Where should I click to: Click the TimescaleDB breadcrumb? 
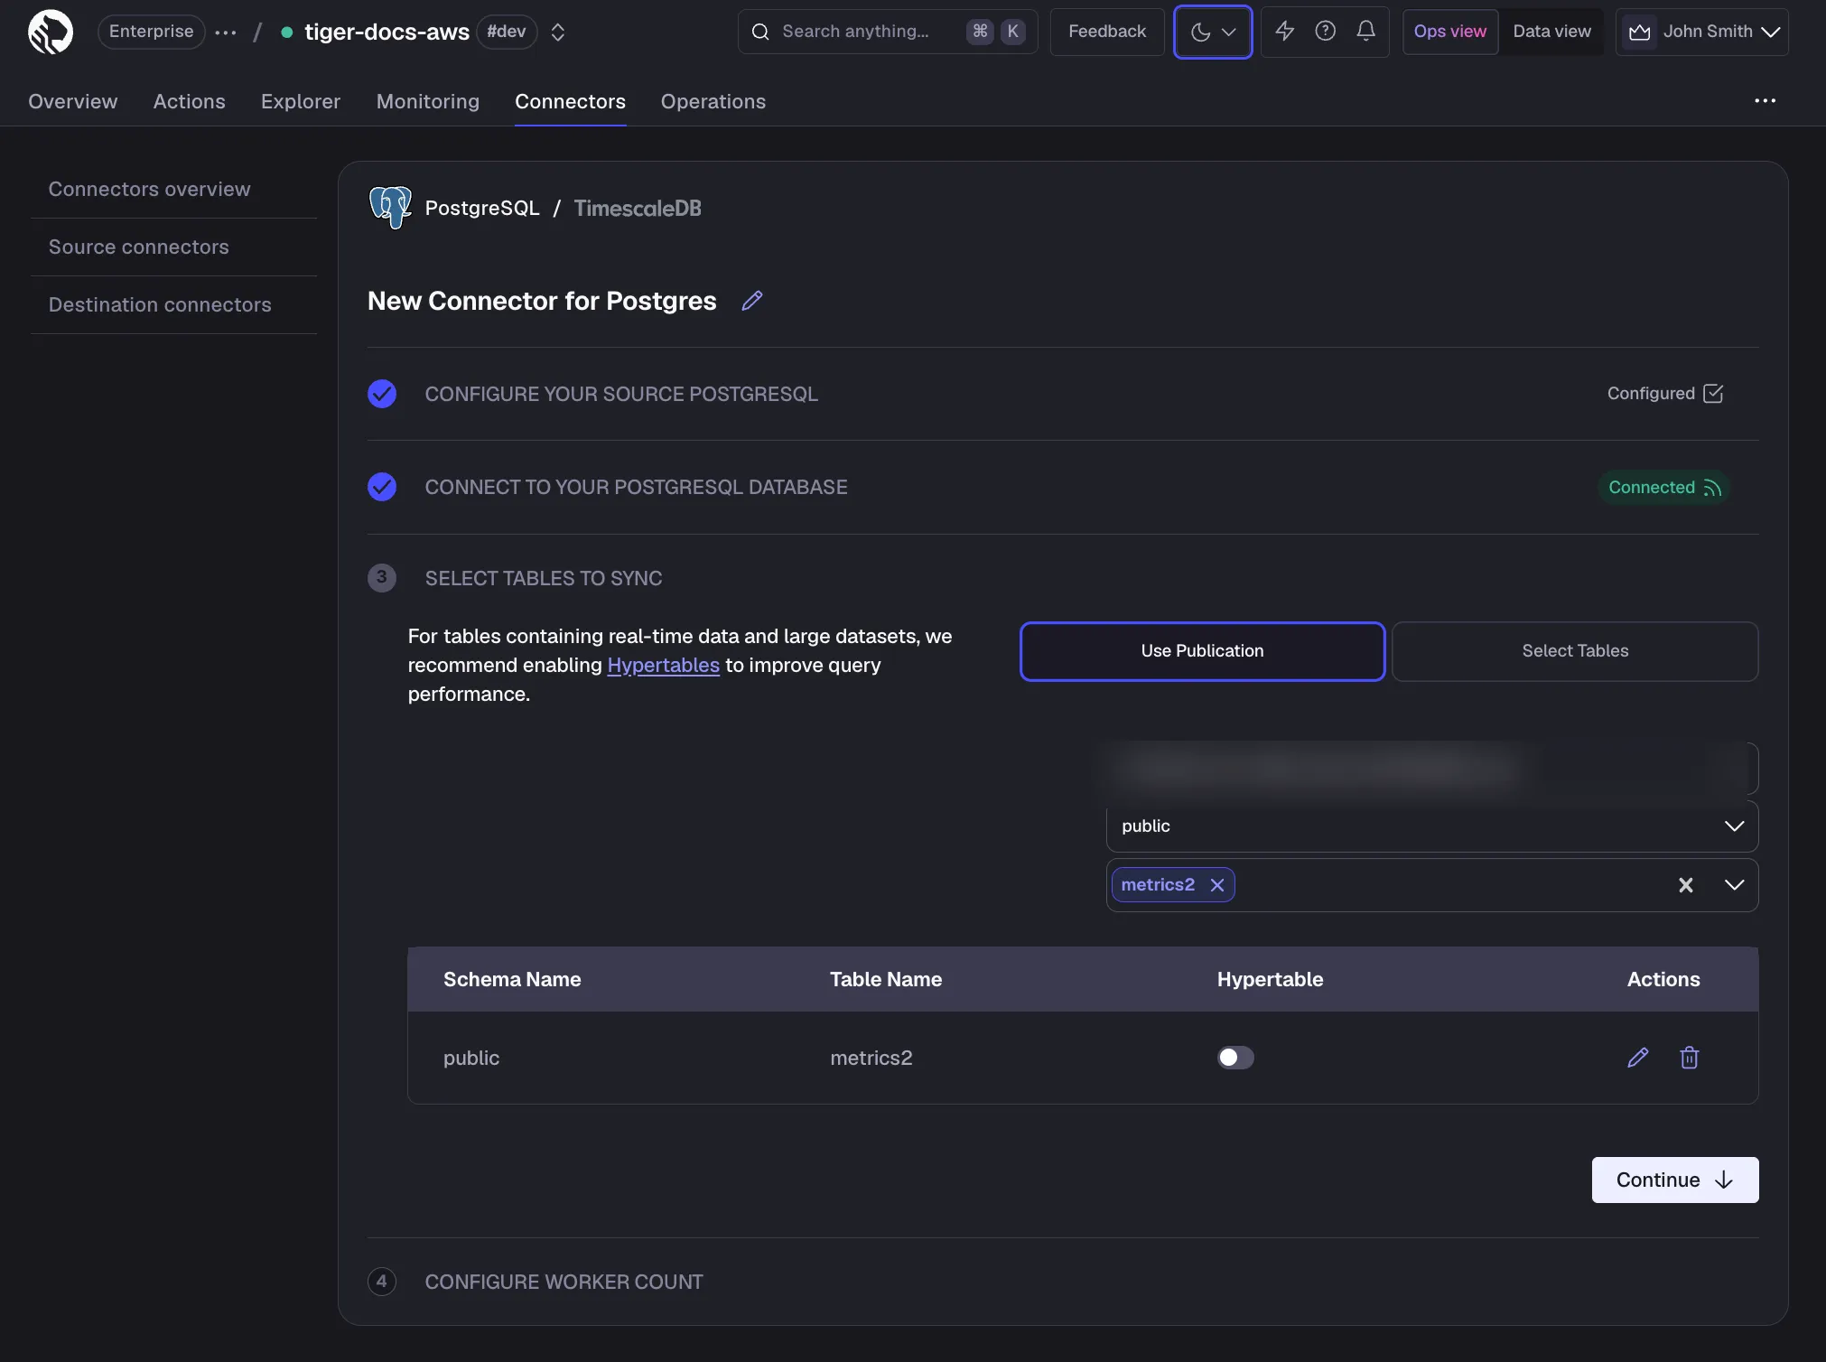tap(638, 209)
